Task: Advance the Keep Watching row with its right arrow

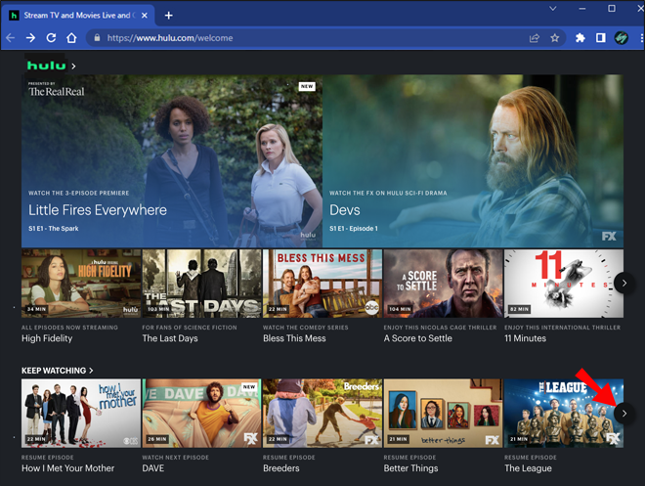Action: click(624, 414)
